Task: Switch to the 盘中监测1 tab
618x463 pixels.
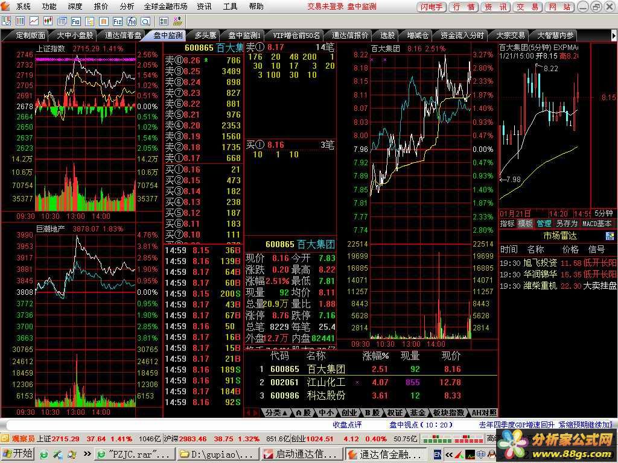Action: pyautogui.click(x=245, y=36)
